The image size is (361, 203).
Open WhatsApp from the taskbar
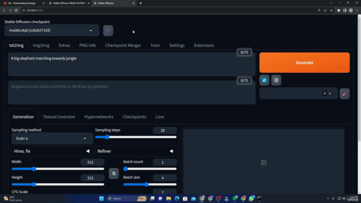(x=252, y=198)
